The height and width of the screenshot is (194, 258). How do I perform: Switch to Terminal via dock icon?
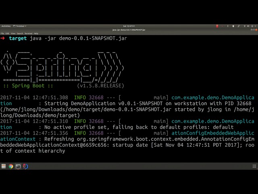click(18, 166)
